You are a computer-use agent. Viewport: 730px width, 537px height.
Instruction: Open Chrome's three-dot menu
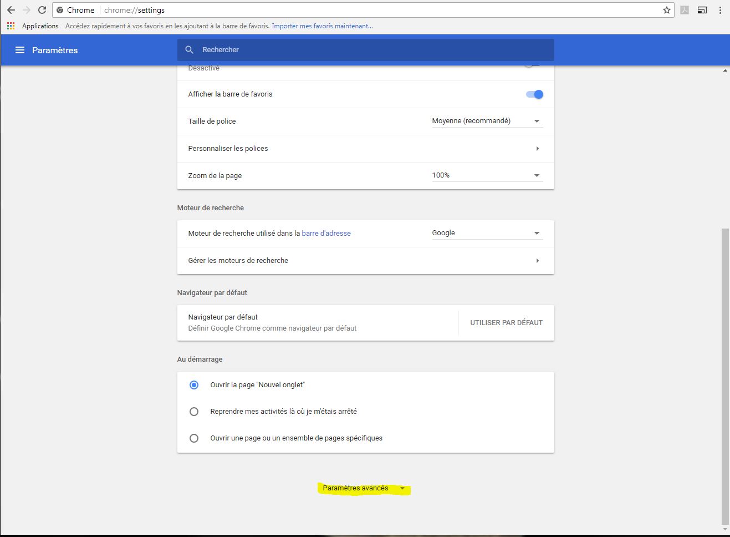[x=720, y=10]
